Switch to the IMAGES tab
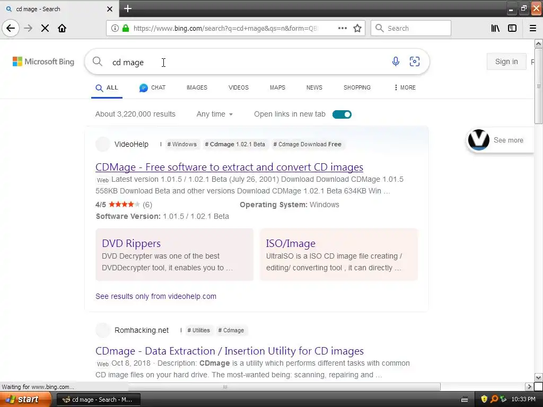Viewport: 543px width, 407px height. 197,87
